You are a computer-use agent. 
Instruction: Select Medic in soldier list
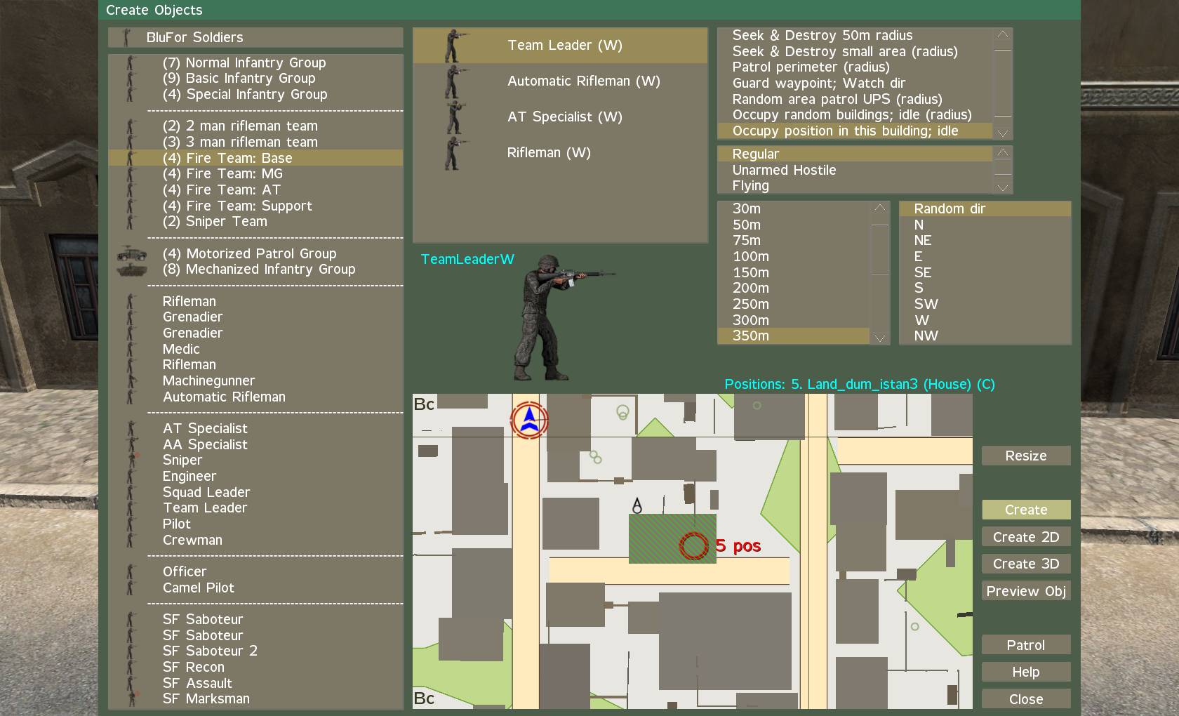[x=255, y=349]
